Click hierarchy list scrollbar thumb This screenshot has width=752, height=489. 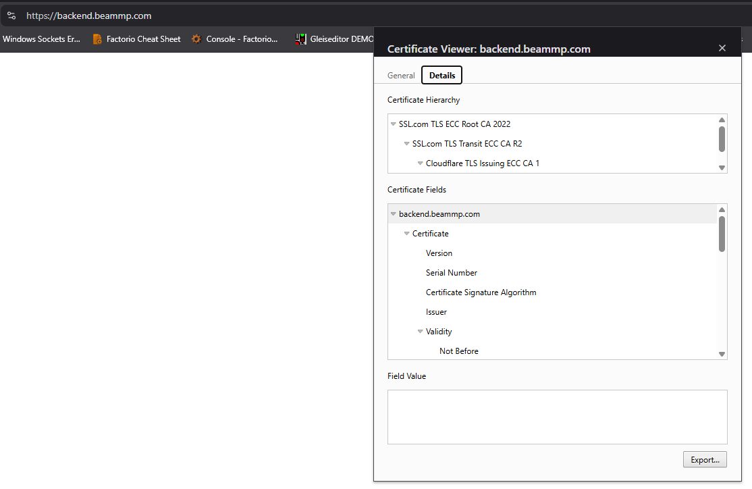coord(722,139)
